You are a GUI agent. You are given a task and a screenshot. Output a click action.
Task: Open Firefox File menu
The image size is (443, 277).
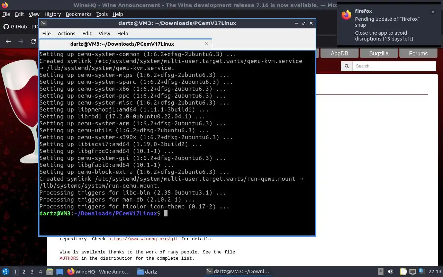tap(6, 14)
